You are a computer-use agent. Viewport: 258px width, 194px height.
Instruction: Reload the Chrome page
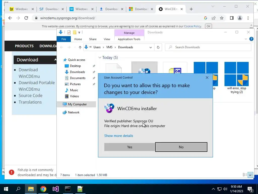[26, 18]
